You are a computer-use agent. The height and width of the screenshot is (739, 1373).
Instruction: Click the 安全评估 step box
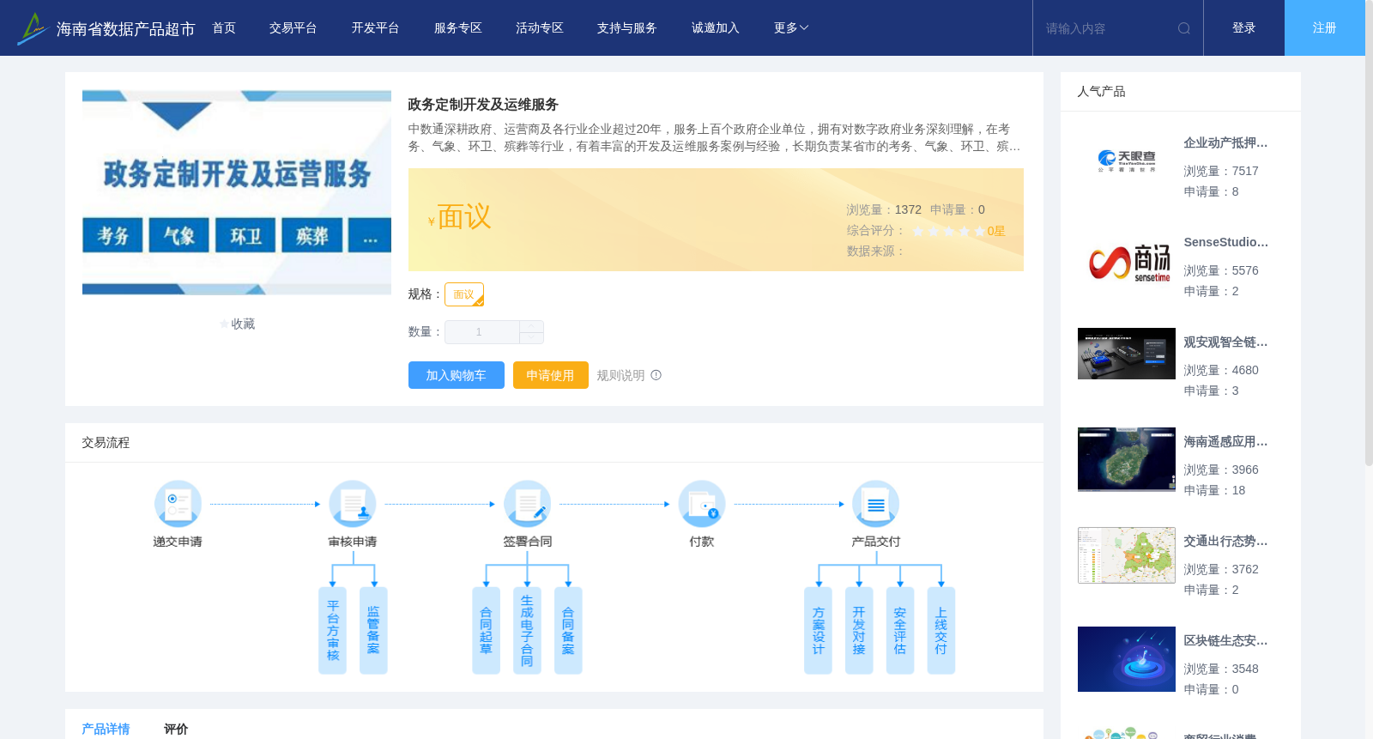(900, 631)
